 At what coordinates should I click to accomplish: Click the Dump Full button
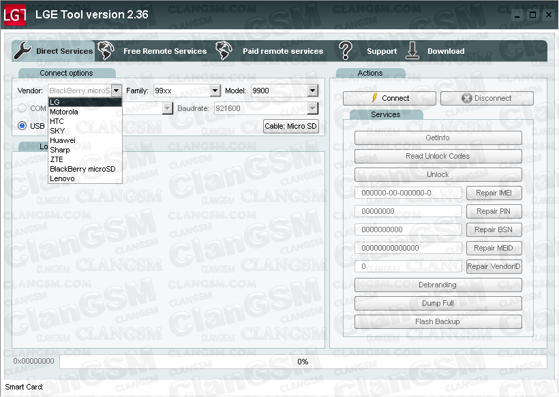tap(438, 303)
